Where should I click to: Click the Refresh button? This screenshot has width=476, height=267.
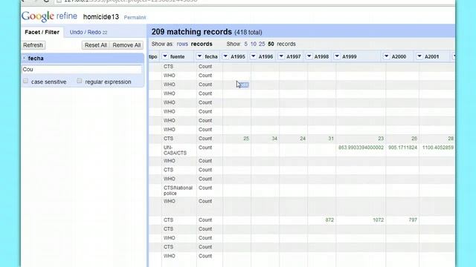pyautogui.click(x=33, y=45)
